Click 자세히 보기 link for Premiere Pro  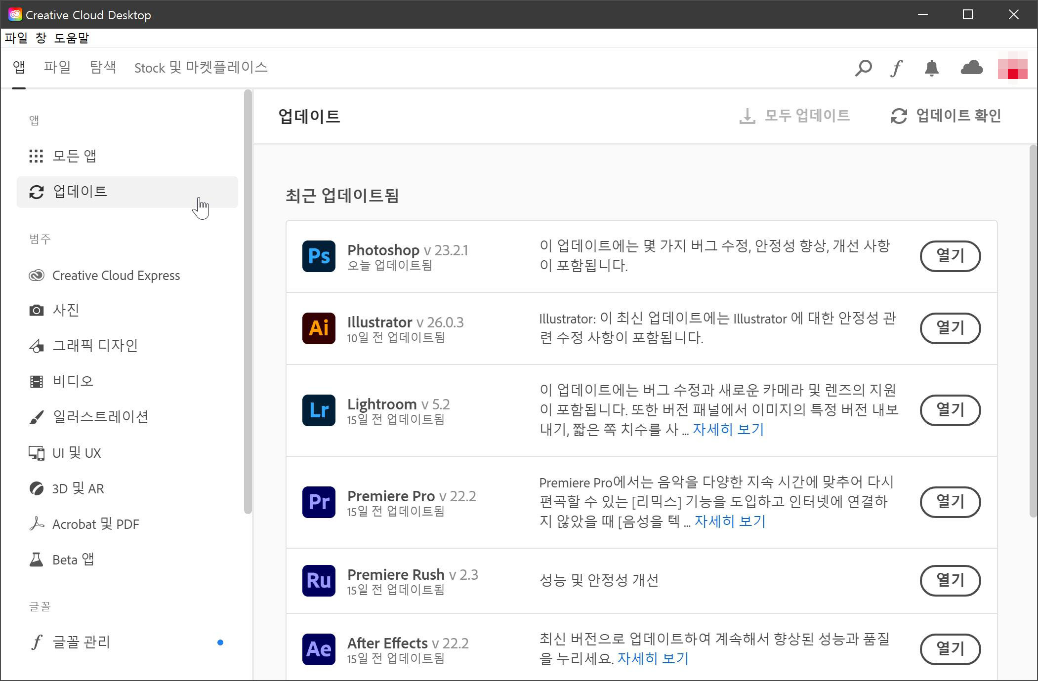click(x=730, y=521)
